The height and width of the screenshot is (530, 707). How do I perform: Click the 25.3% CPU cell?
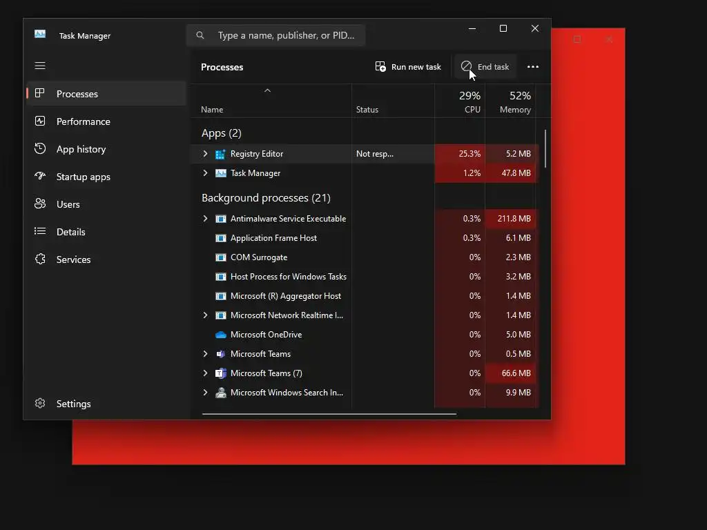460,154
